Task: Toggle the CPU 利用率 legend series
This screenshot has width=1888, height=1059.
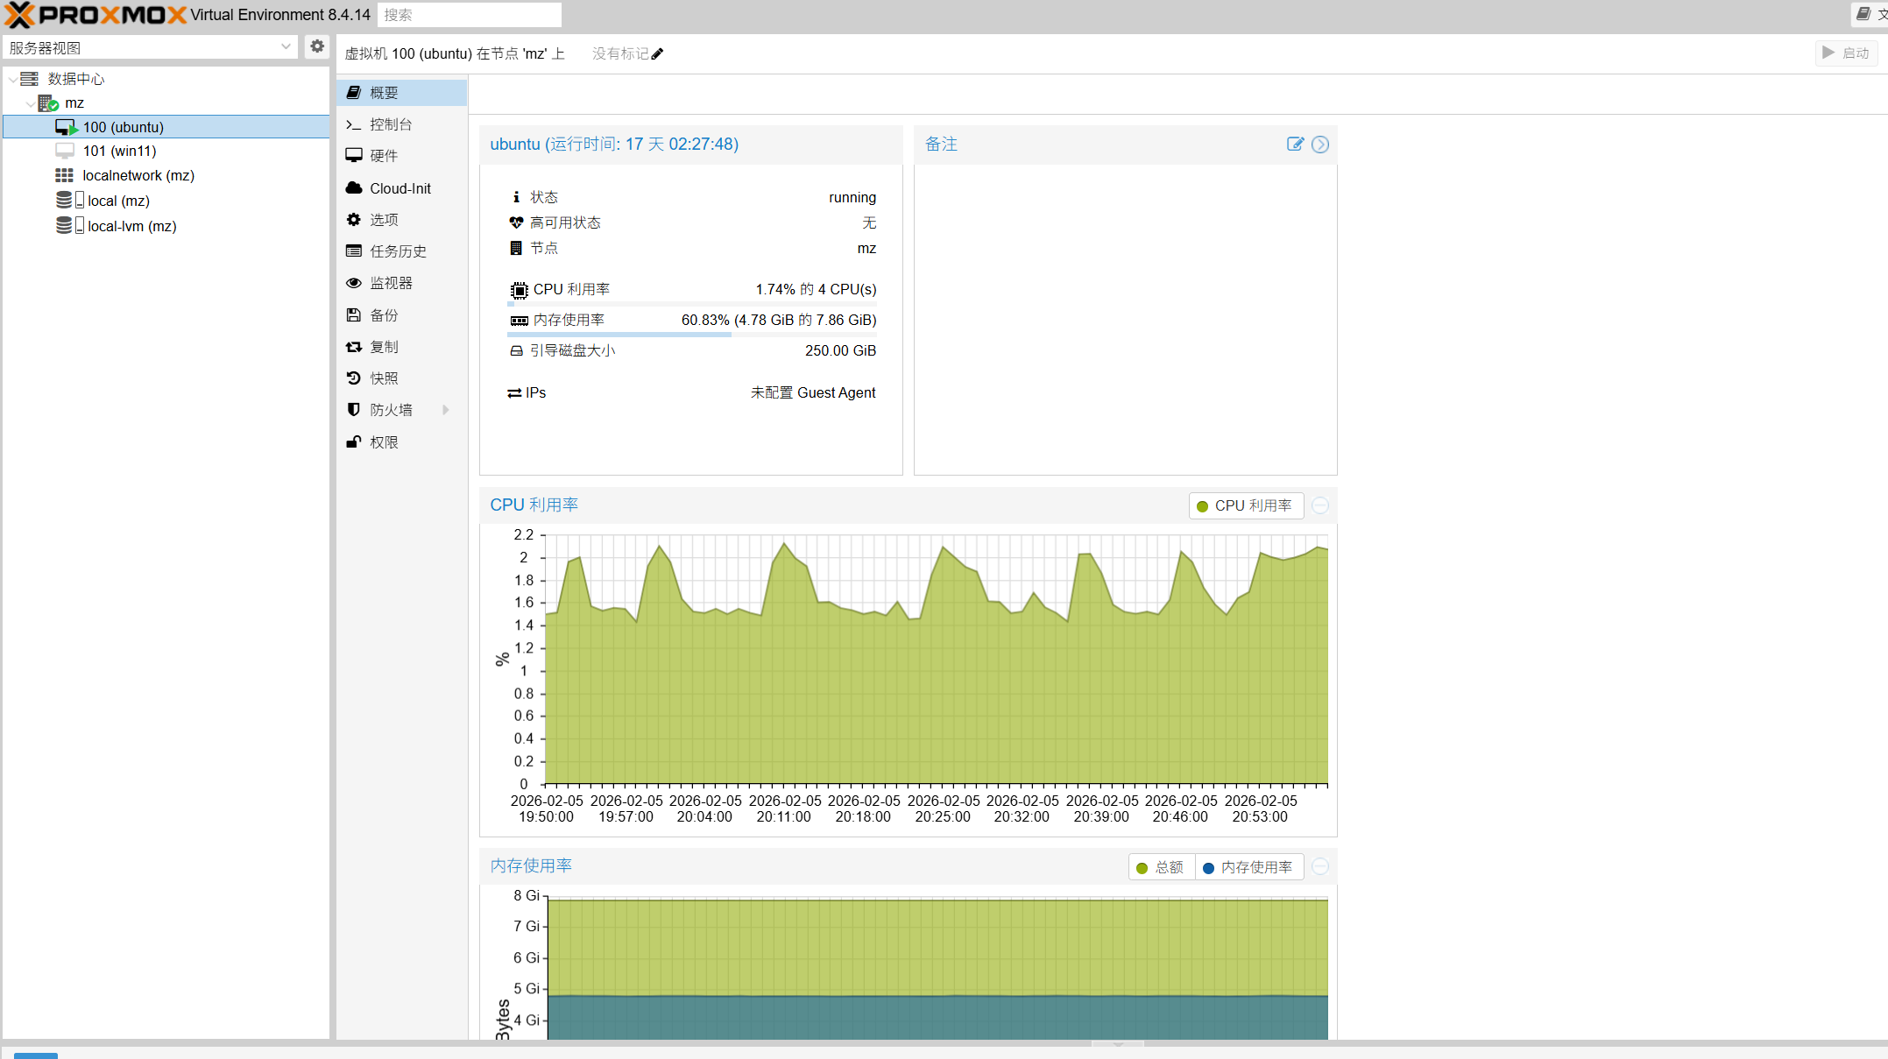Action: point(1246,505)
